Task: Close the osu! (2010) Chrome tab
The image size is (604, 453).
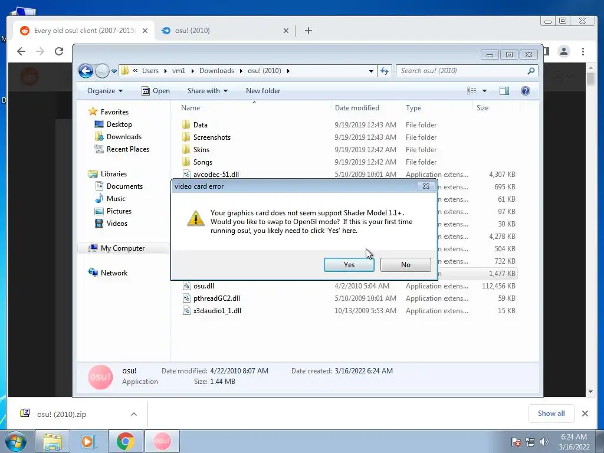Action: coord(286,31)
